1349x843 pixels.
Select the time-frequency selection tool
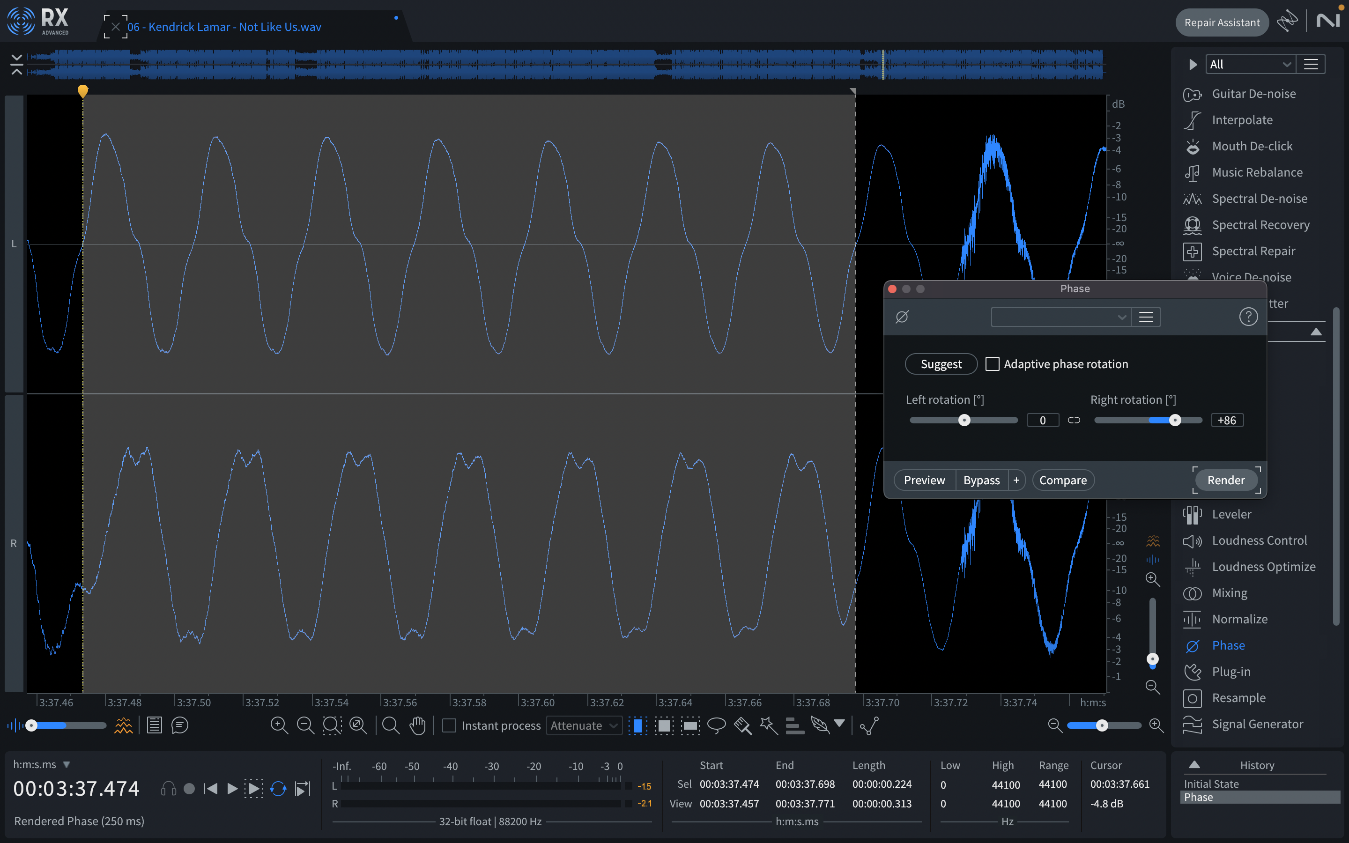pos(664,725)
